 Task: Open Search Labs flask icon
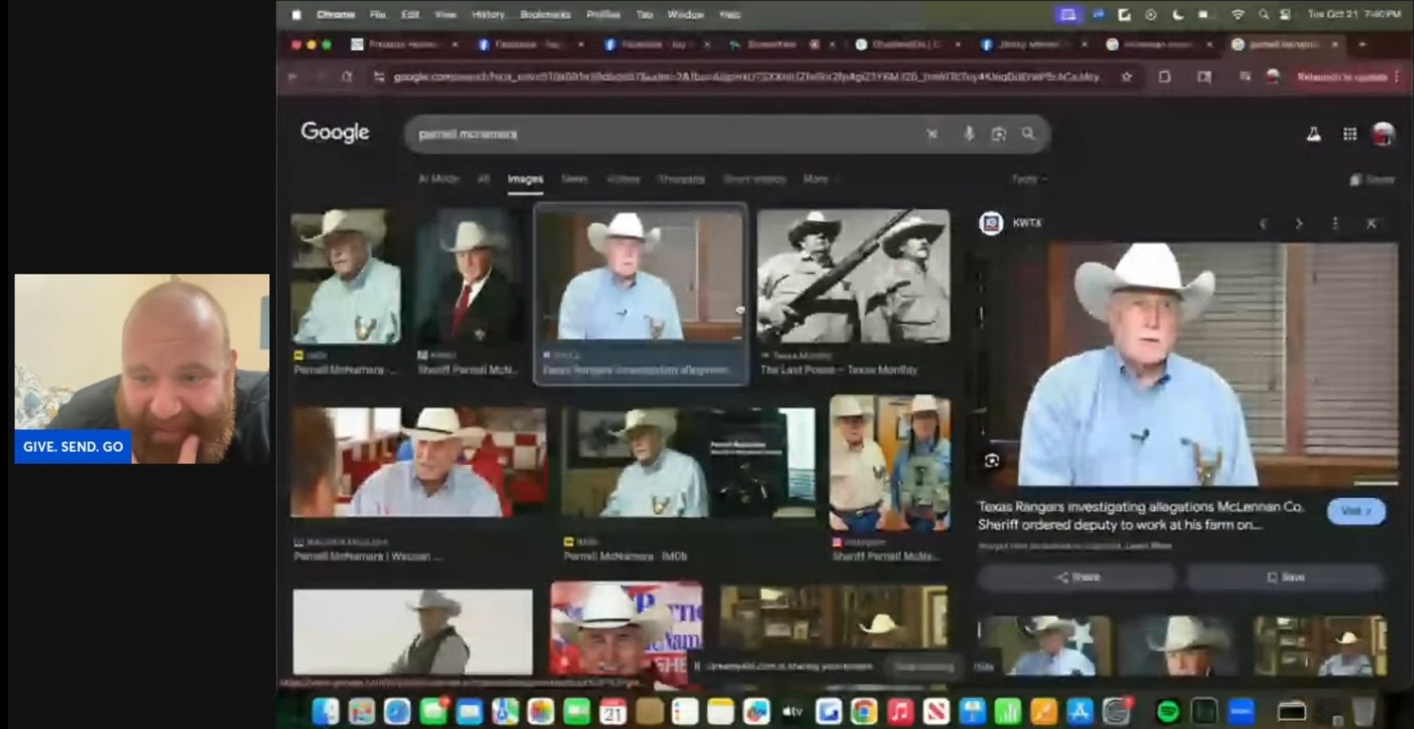(x=1313, y=134)
